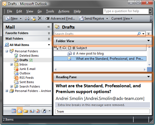
Task: Open Folder List navigation icon
Action: click(26, 111)
